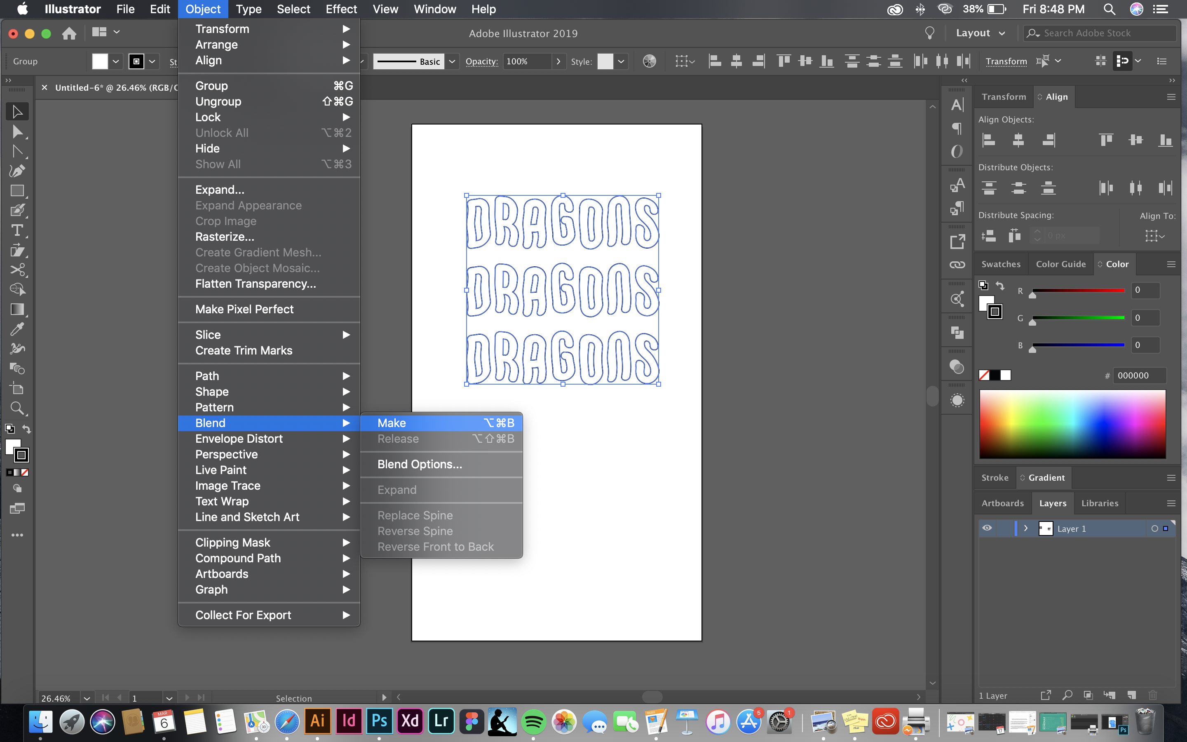This screenshot has height=742, width=1187.
Task: Select the Direct Selection tool
Action: pos(17,131)
